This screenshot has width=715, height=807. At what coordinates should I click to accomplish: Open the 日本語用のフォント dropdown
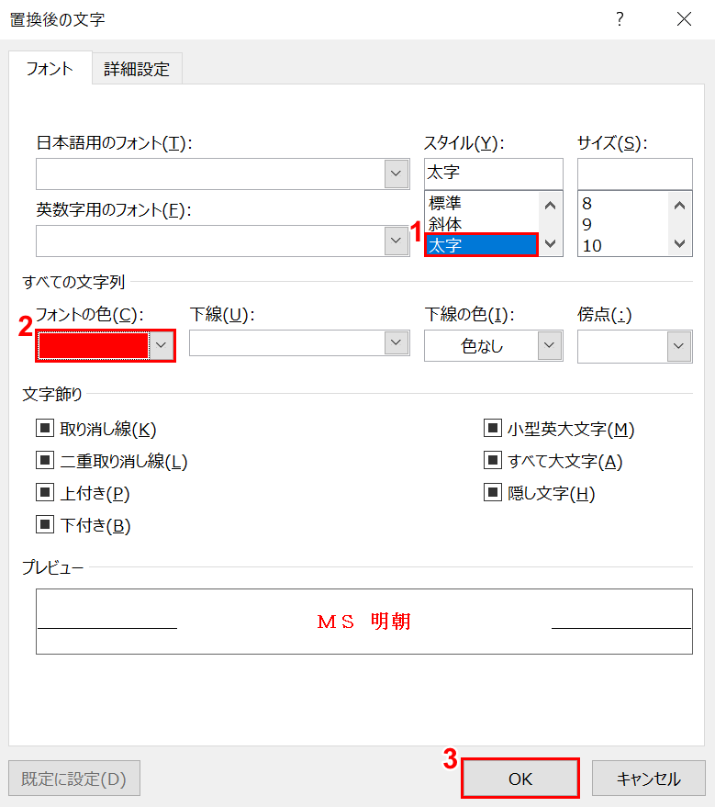click(x=397, y=174)
